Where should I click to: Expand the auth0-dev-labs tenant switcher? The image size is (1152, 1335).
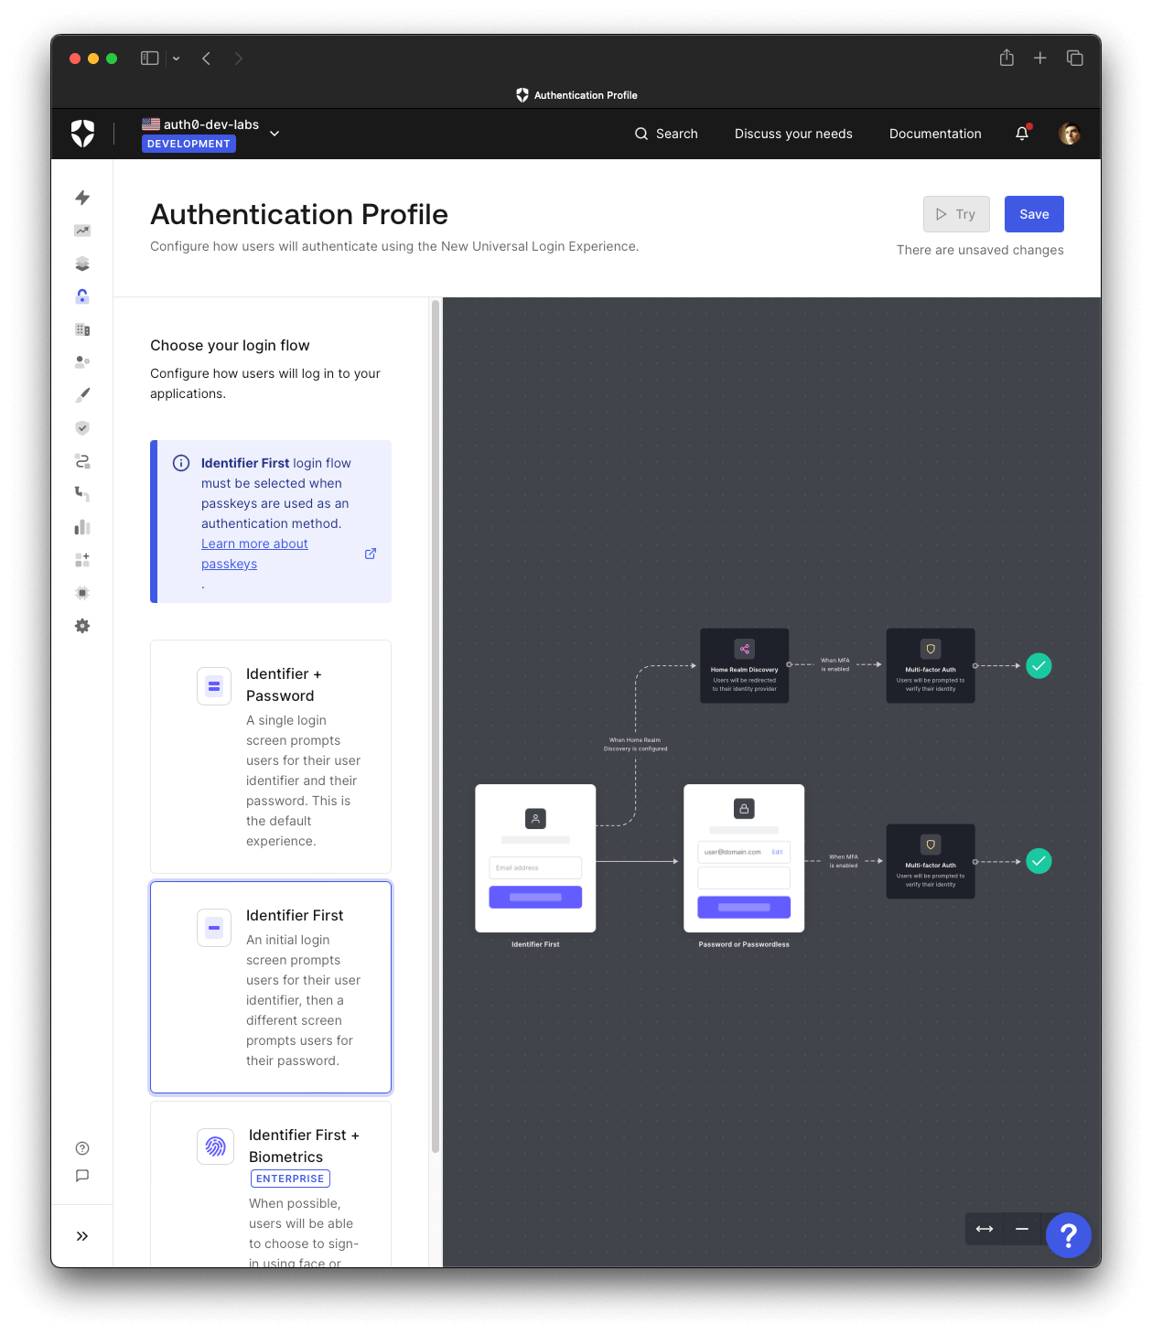pos(274,133)
